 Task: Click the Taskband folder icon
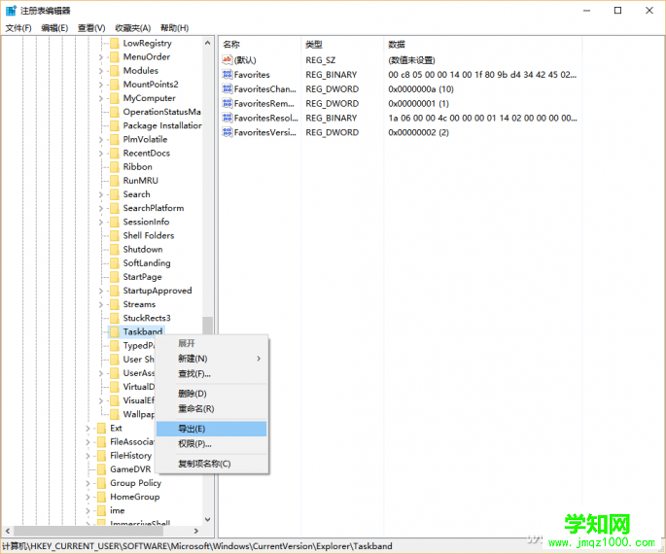coord(115,331)
